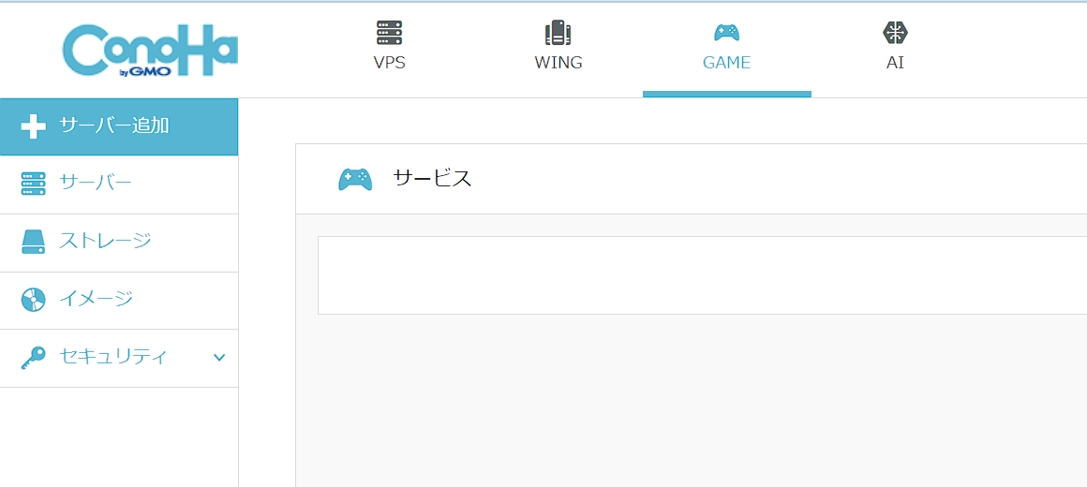1087x487 pixels.
Task: Expand the セキュリティ submenu chevron
Action: click(220, 358)
